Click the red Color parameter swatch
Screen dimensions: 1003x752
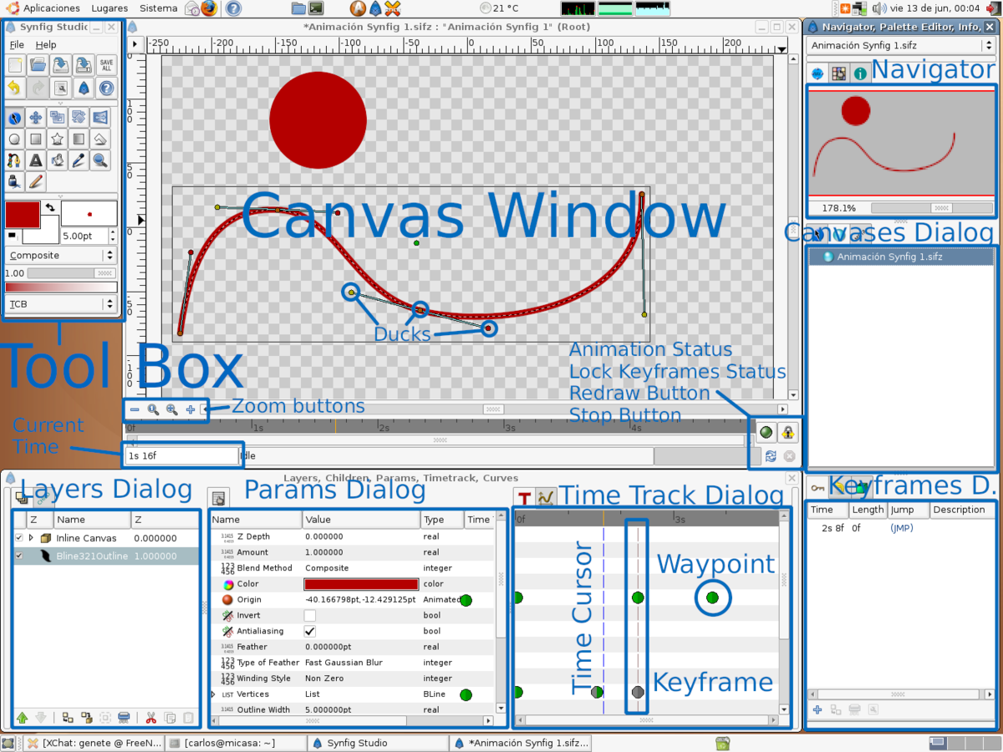[x=361, y=584]
